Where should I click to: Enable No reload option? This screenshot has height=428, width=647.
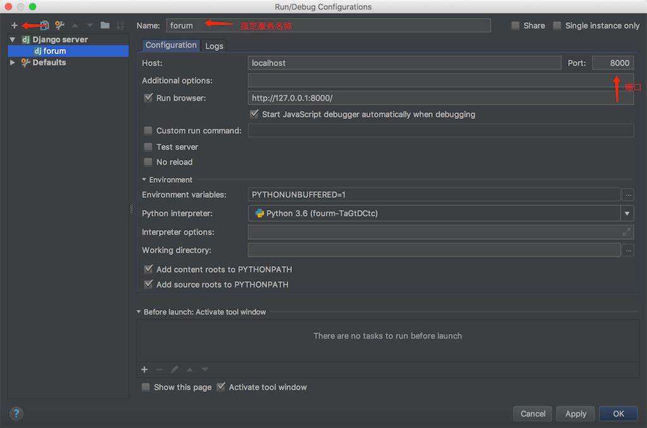148,161
